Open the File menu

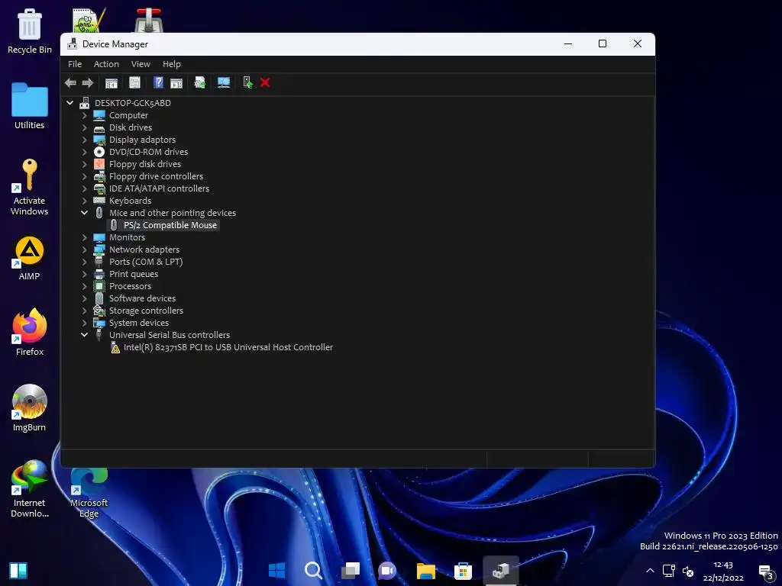75,64
